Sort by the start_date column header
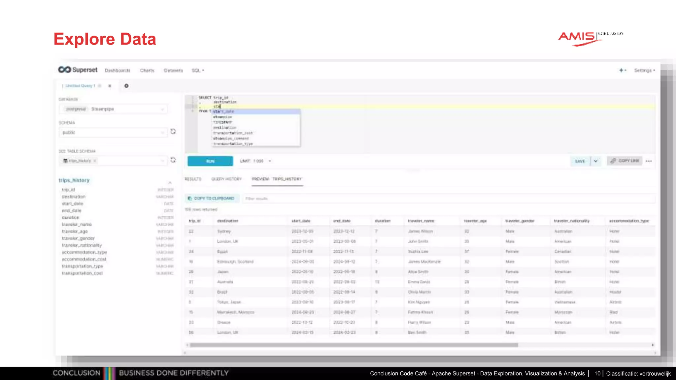The width and height of the screenshot is (676, 380). [301, 221]
